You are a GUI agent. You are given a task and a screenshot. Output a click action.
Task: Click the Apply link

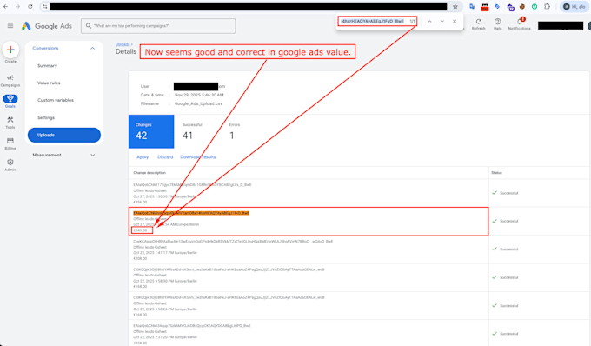143,157
